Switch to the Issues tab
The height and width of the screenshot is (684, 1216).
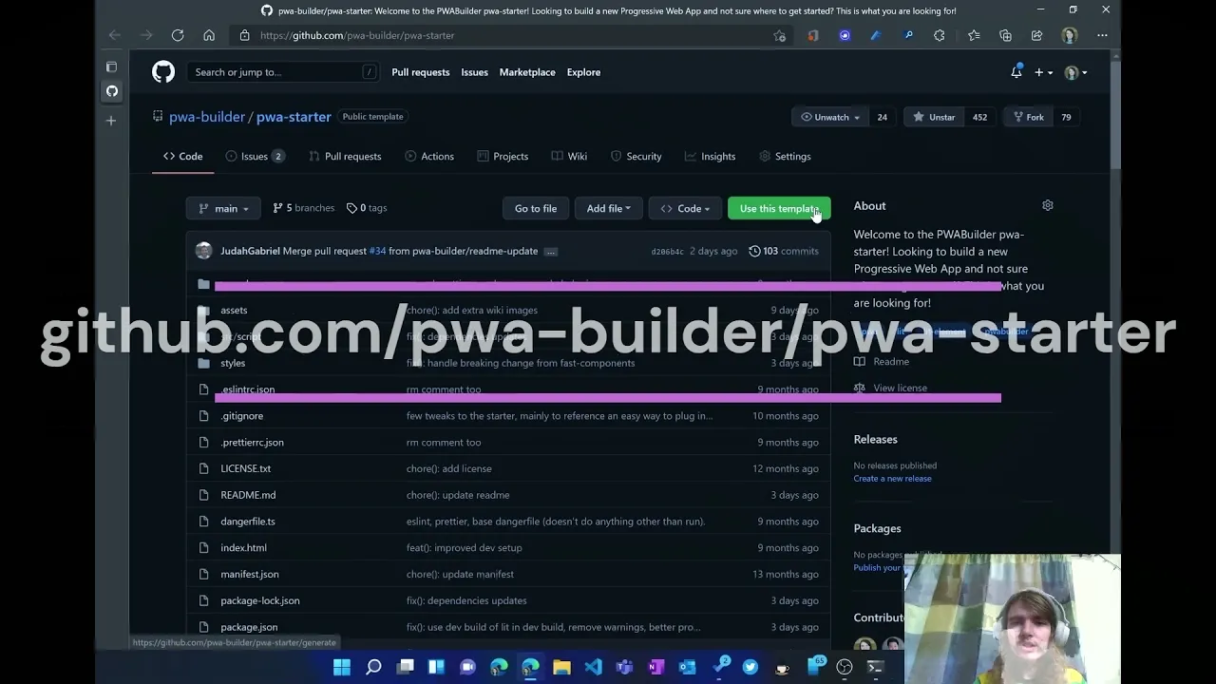pyautogui.click(x=256, y=156)
